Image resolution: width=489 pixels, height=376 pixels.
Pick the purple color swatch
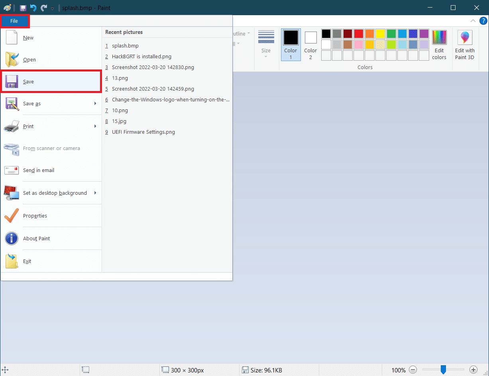click(x=424, y=34)
